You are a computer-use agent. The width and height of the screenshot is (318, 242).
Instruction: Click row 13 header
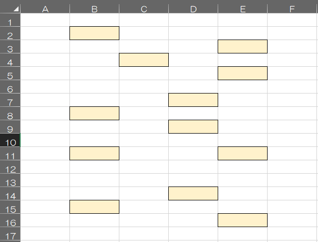click(x=10, y=183)
